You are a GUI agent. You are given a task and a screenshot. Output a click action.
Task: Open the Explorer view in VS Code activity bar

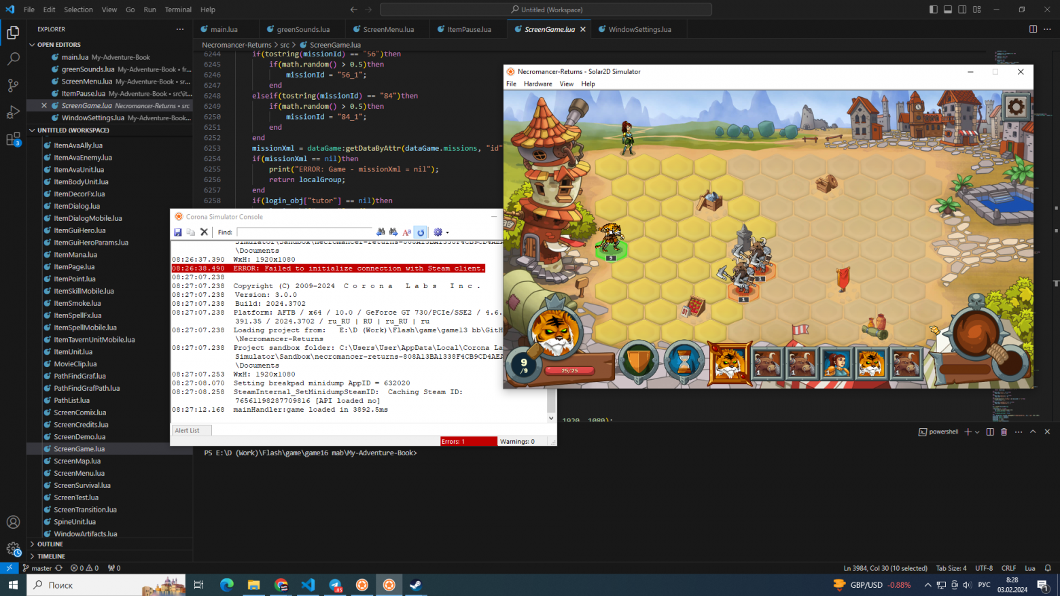13,33
